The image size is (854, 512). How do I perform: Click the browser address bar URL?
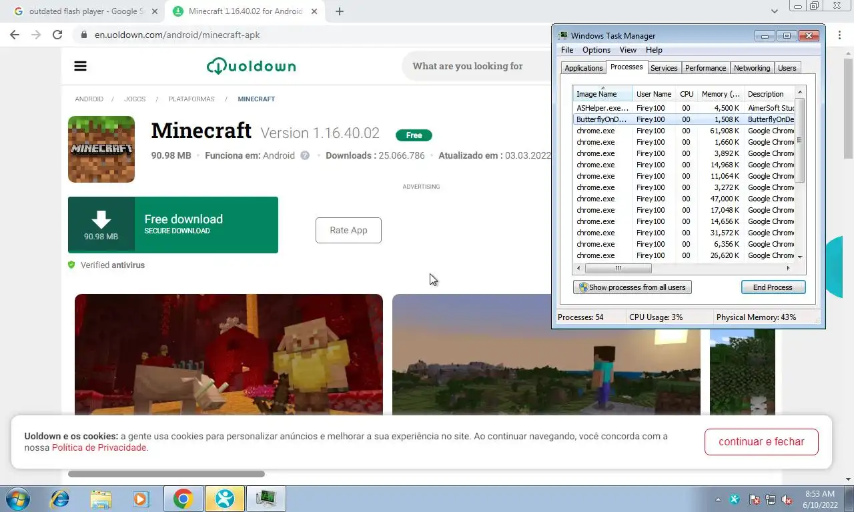[x=177, y=35]
